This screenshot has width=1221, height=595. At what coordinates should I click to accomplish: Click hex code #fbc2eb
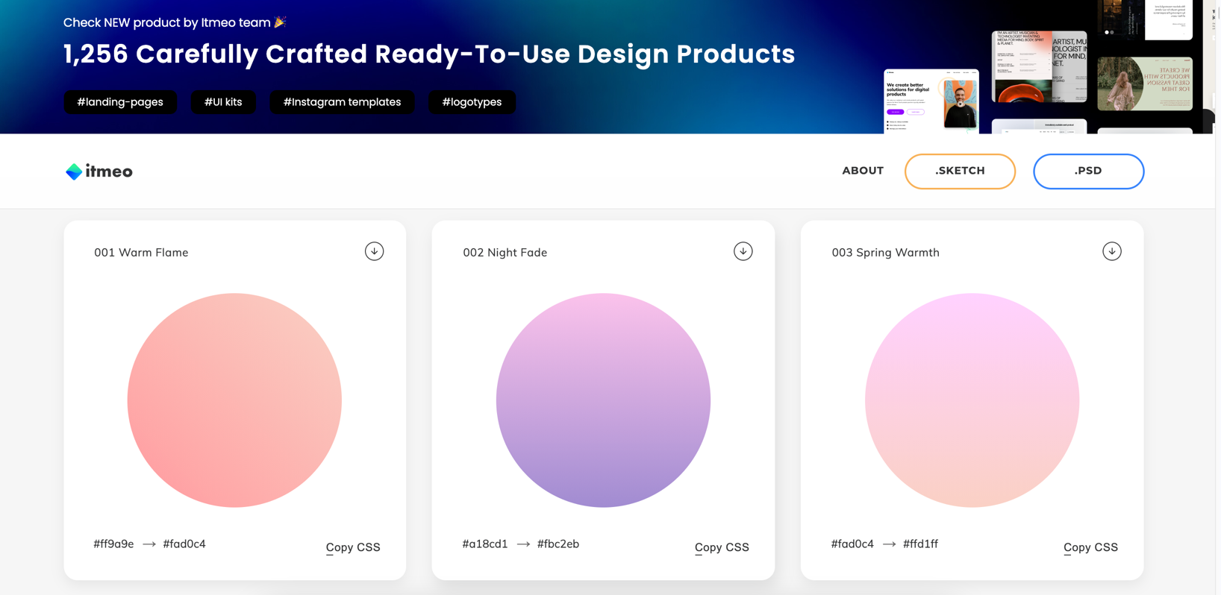pyautogui.click(x=558, y=544)
